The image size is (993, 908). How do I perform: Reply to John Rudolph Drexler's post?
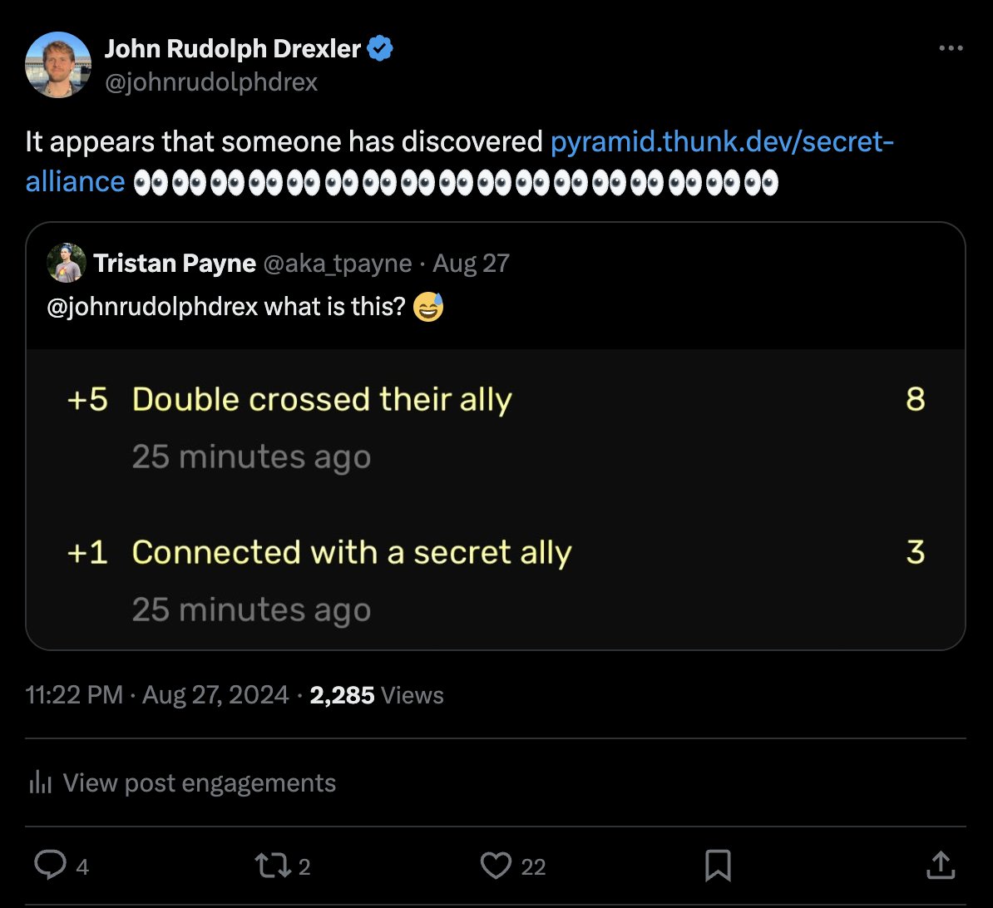pos(50,866)
